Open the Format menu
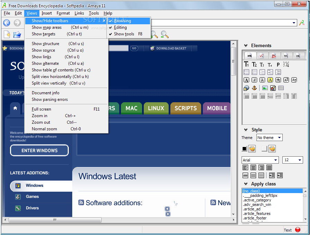 63,13
